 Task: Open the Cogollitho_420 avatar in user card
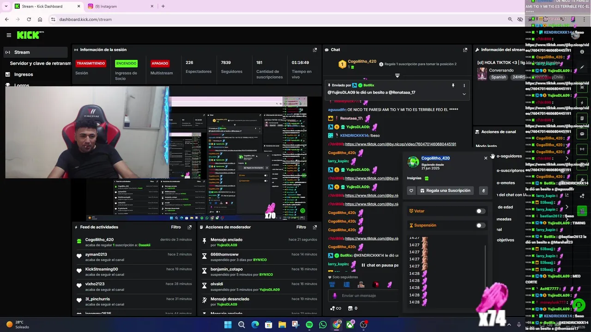tap(413, 162)
